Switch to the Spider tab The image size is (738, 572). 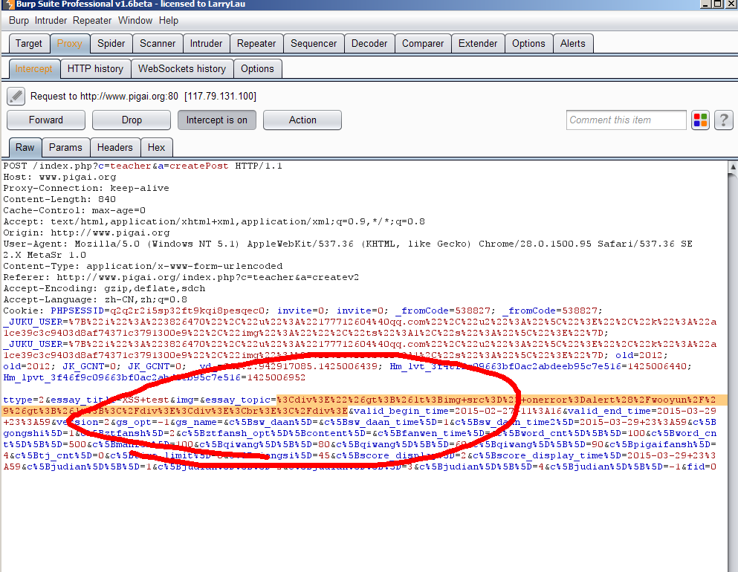pyautogui.click(x=111, y=43)
